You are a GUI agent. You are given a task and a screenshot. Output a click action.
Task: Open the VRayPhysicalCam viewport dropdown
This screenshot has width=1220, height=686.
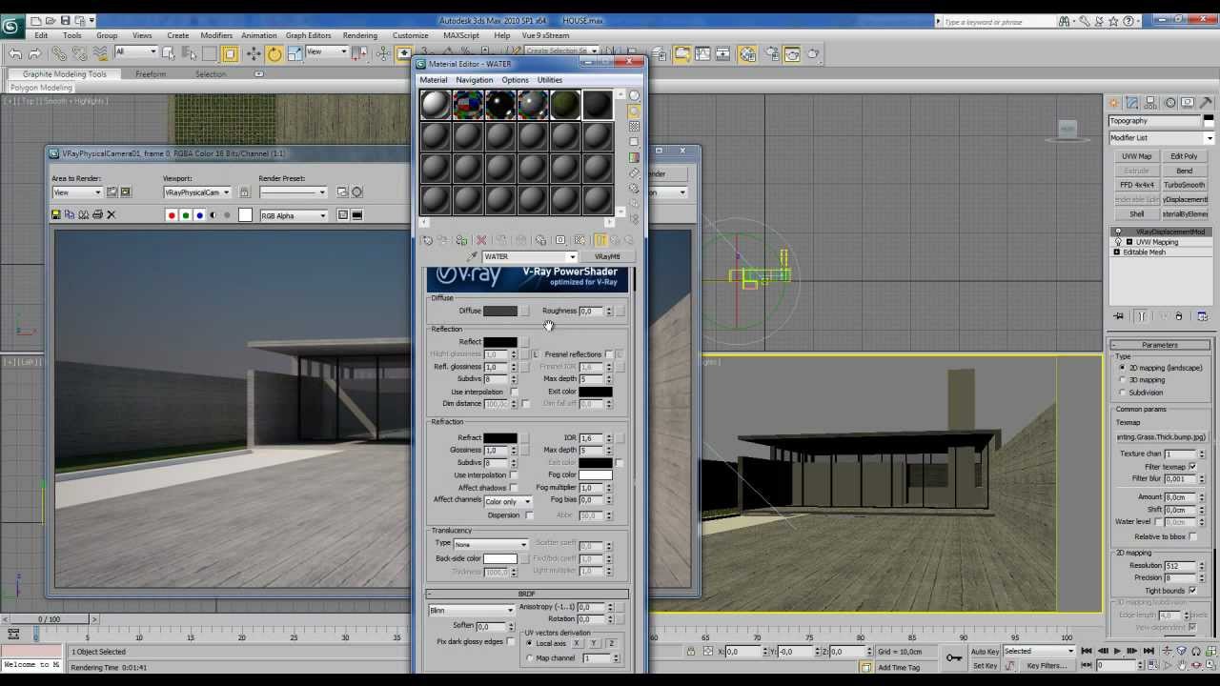(x=197, y=192)
